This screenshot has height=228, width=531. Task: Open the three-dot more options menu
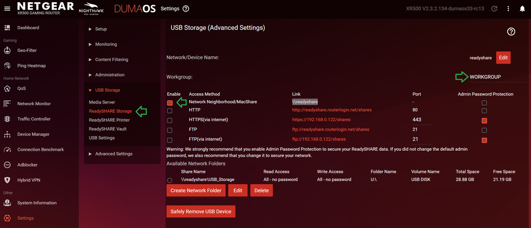(508, 9)
